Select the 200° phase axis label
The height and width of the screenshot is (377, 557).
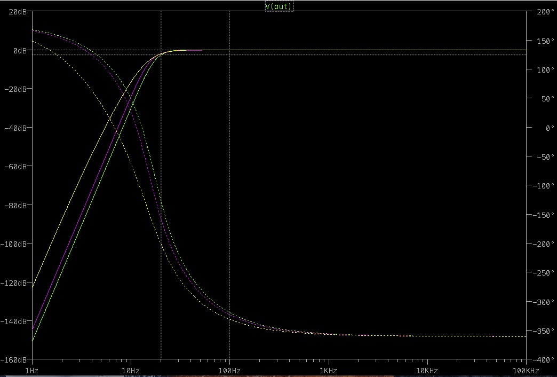(545, 12)
